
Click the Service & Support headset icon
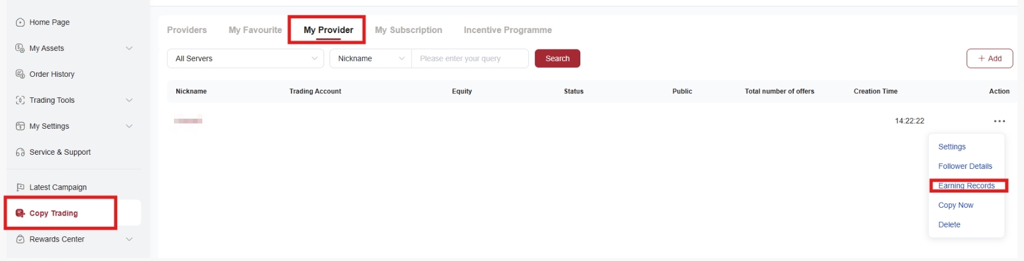pos(20,152)
